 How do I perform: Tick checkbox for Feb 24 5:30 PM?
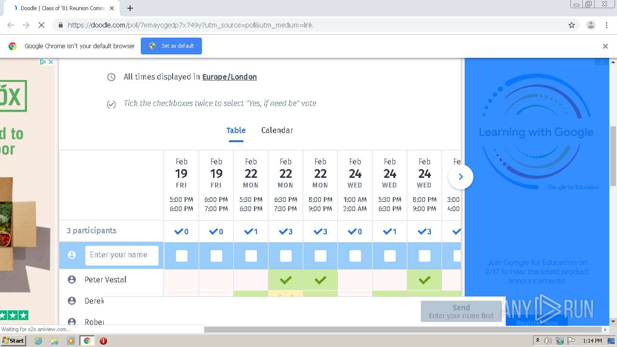[x=390, y=256]
